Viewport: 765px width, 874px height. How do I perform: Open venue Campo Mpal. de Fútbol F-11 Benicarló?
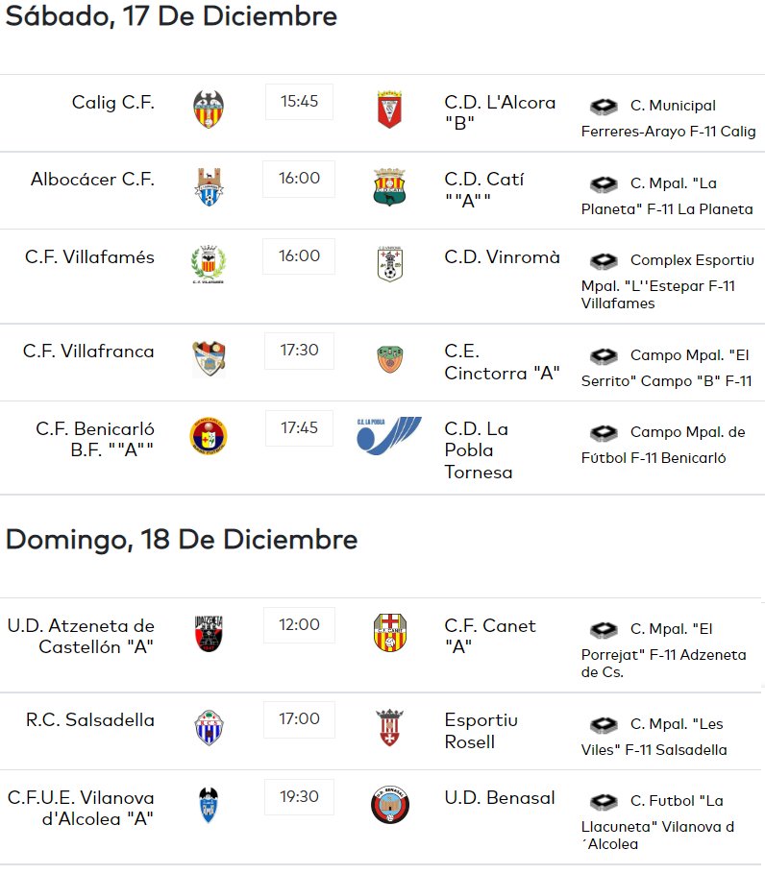tap(663, 445)
